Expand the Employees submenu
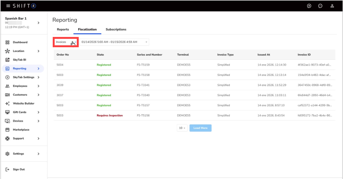This screenshot has width=345, height=179. pos(38,86)
